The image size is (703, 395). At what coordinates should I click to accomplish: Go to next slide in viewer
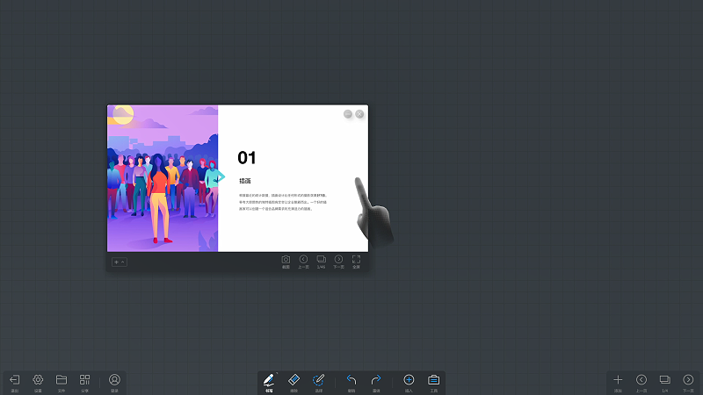tap(338, 261)
